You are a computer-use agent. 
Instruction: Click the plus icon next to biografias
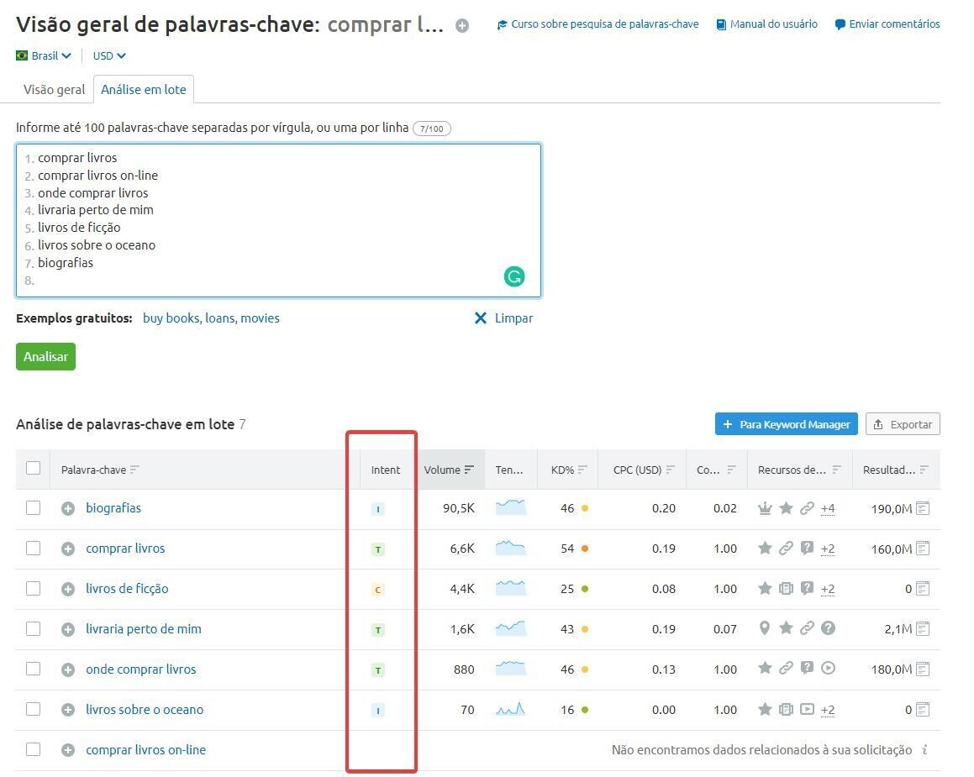pos(68,508)
